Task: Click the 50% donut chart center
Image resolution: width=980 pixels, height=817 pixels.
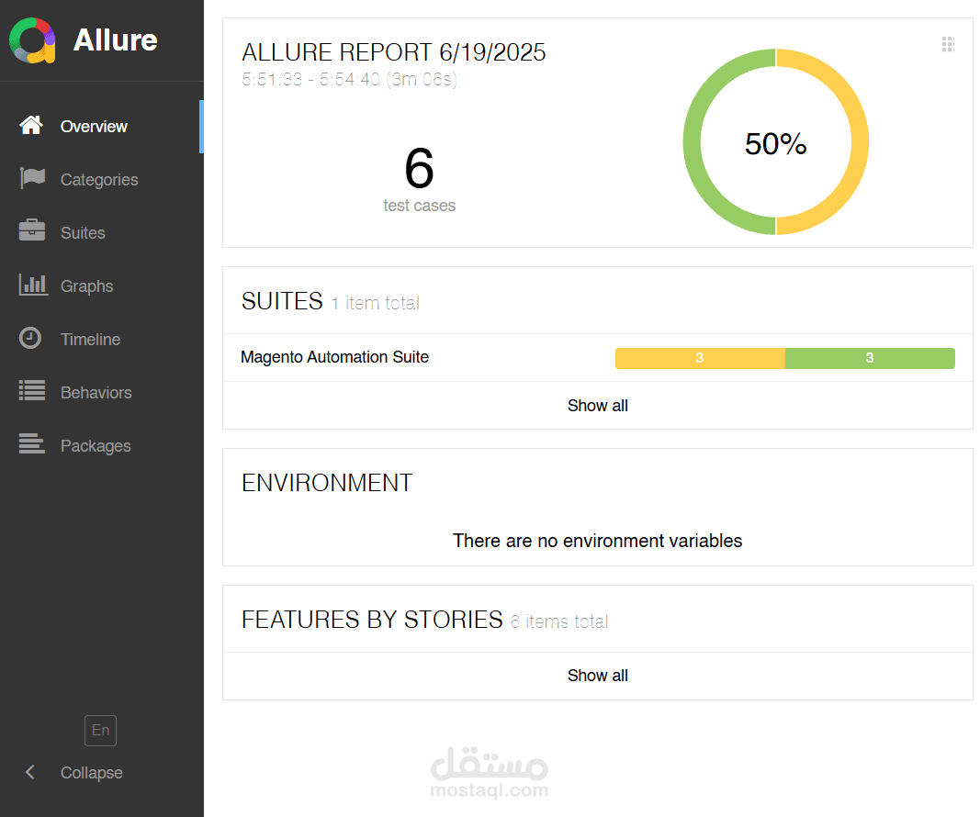Action: point(775,144)
